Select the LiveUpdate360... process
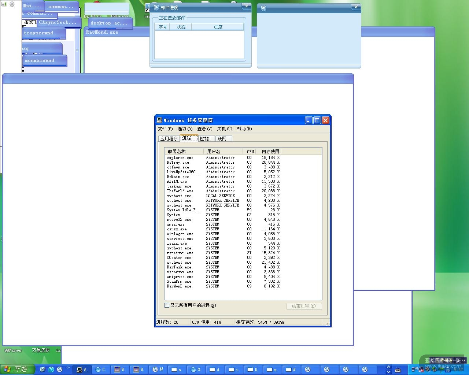Screen dimensions: 469x375 pyautogui.click(x=224, y=172)
